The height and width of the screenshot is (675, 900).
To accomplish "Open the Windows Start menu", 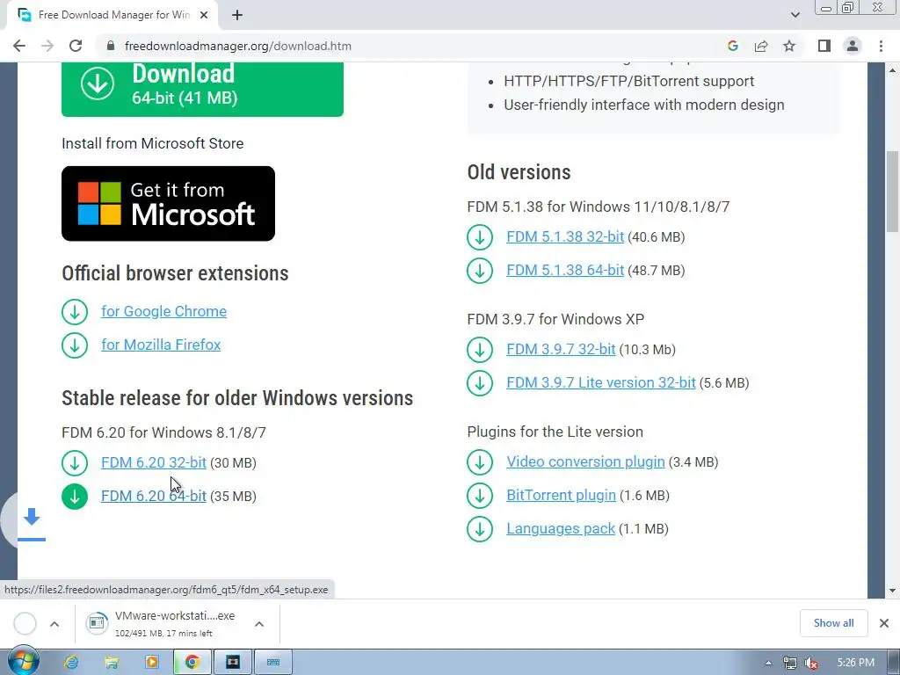I will click(x=23, y=661).
